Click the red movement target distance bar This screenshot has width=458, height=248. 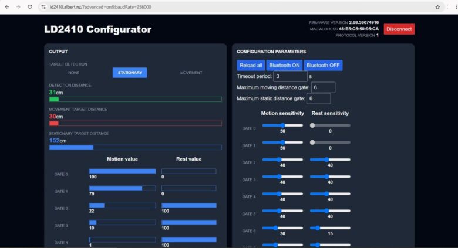pos(136,124)
